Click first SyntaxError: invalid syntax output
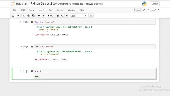The width and height of the screenshot is (170, 96). (51, 35)
